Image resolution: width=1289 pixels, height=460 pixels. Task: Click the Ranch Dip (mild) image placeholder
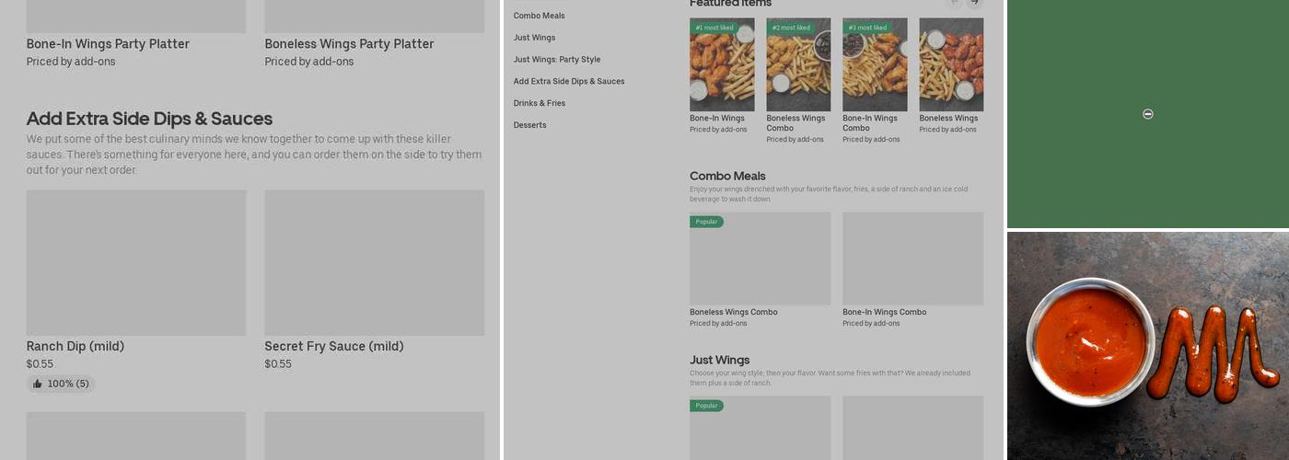click(x=136, y=263)
